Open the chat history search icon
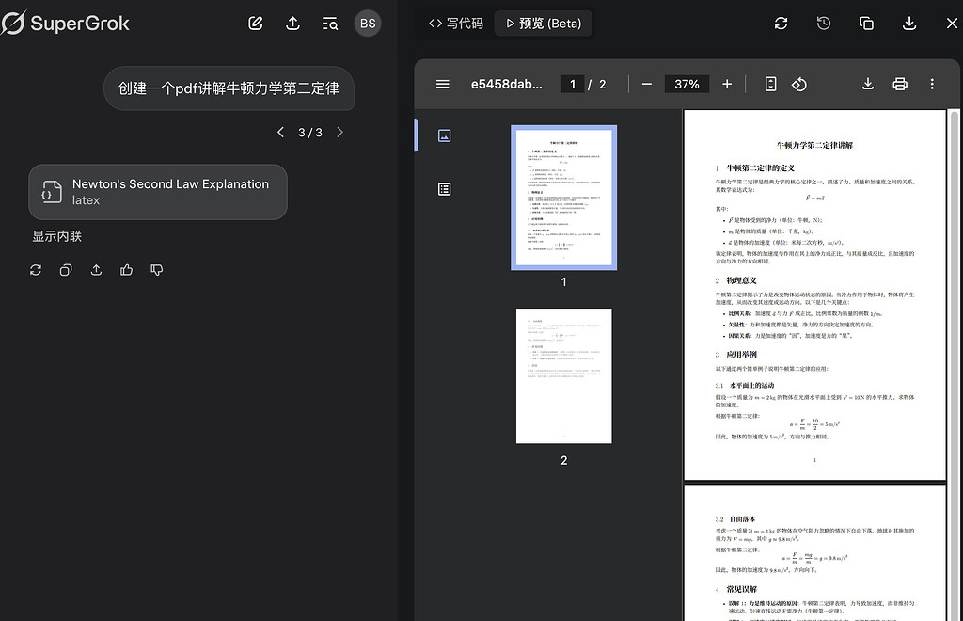This screenshot has width=963, height=621. coord(330,24)
